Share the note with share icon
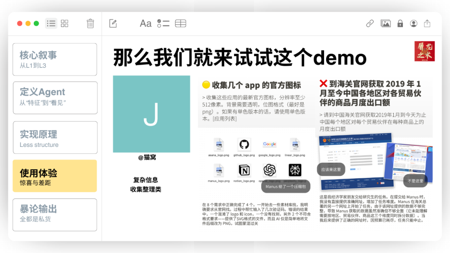 (x=427, y=23)
